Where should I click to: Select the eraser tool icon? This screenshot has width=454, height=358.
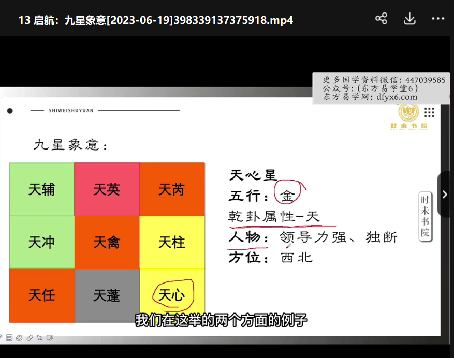[30, 338]
